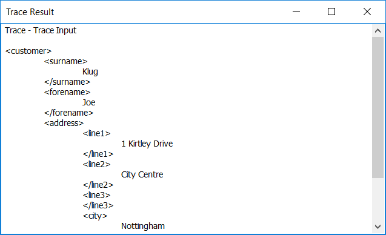Click the opening city tag

coord(95,216)
